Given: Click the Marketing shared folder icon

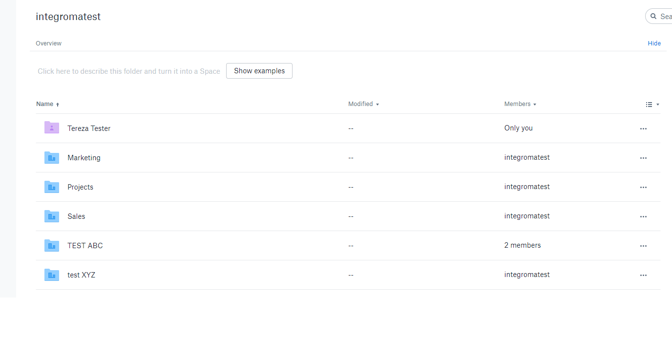Looking at the screenshot, I should [x=51, y=157].
